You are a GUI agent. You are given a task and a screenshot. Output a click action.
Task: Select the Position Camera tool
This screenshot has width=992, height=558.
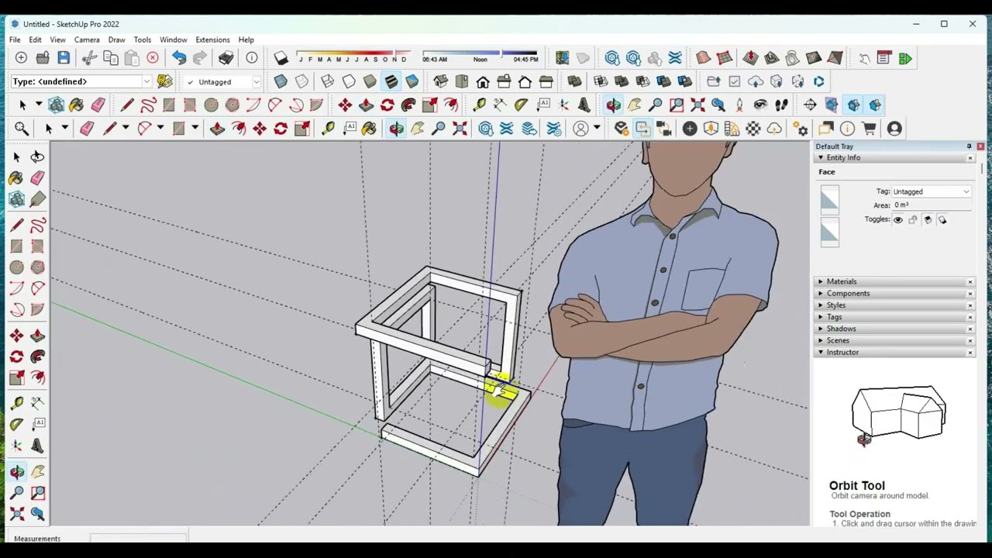(x=739, y=105)
